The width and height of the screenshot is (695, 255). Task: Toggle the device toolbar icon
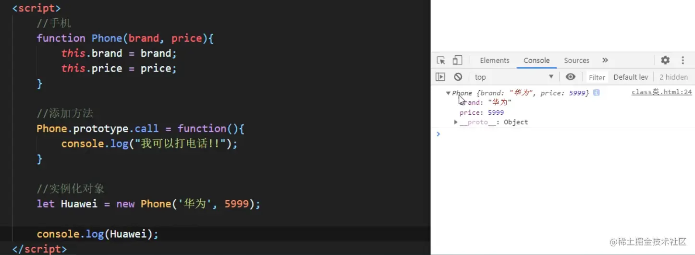pos(457,61)
